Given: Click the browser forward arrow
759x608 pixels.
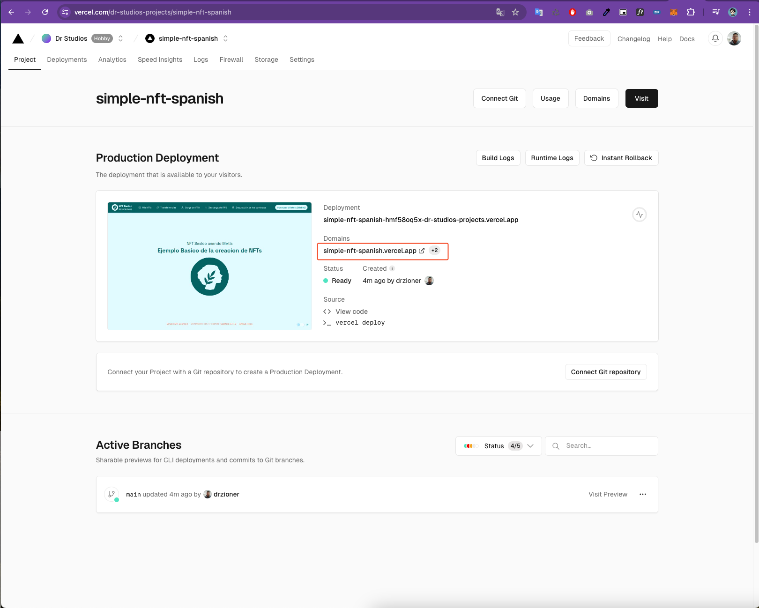Looking at the screenshot, I should point(28,12).
